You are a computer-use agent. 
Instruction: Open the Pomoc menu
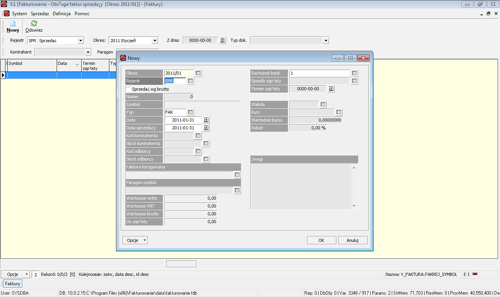pyautogui.click(x=82, y=14)
